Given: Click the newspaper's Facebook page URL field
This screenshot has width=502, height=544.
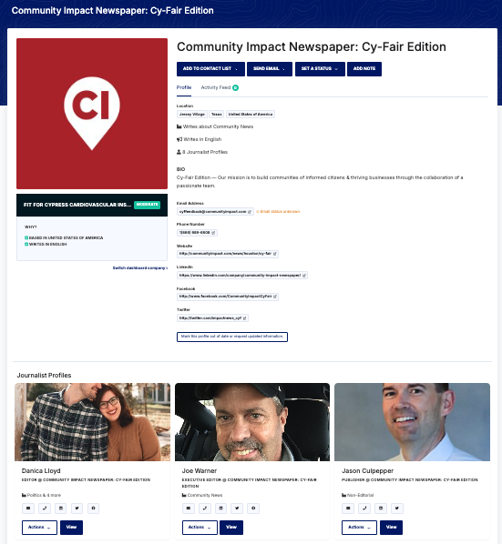Looking at the screenshot, I should click(x=228, y=297).
